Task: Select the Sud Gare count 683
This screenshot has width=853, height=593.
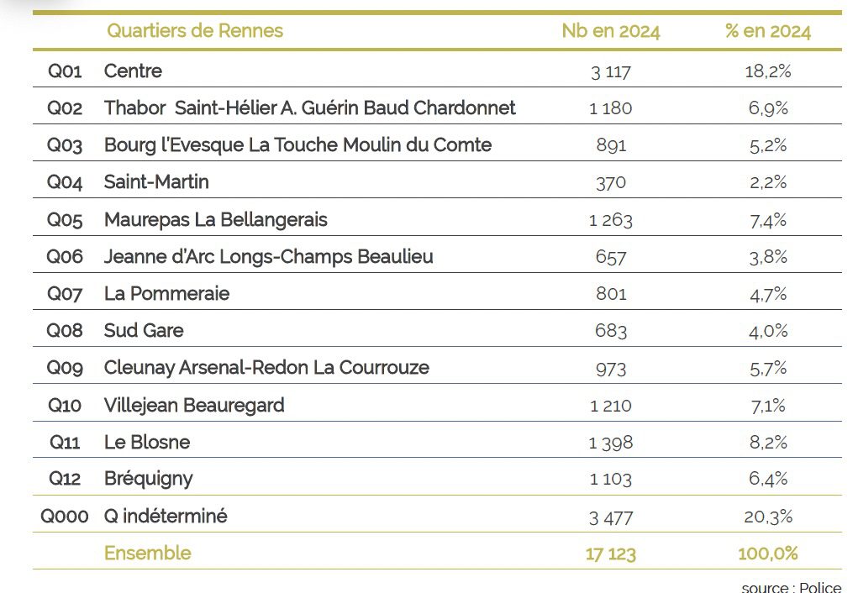Action: [x=610, y=331]
